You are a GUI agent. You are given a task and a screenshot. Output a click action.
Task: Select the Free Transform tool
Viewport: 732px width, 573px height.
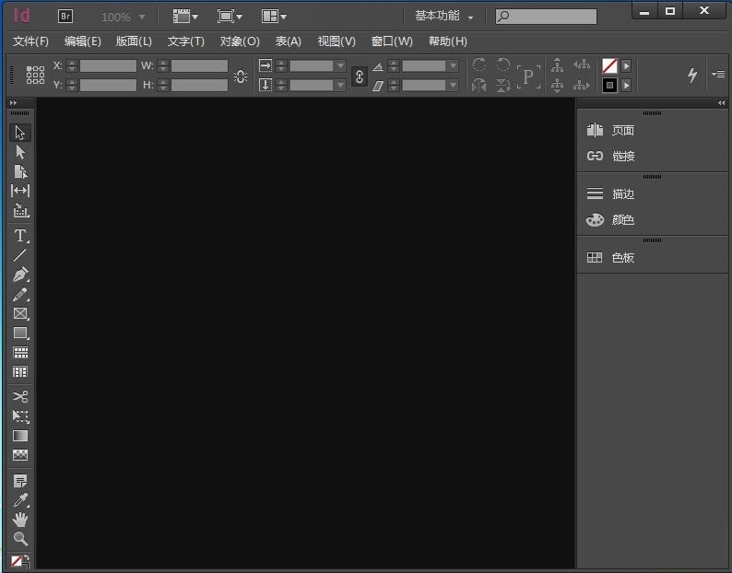click(20, 416)
